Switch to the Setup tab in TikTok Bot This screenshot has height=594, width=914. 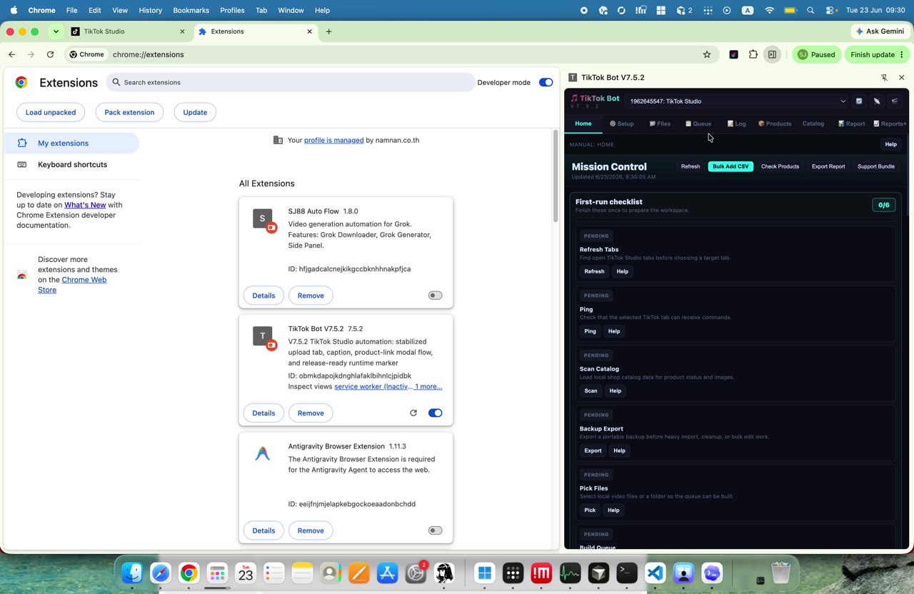coord(622,124)
